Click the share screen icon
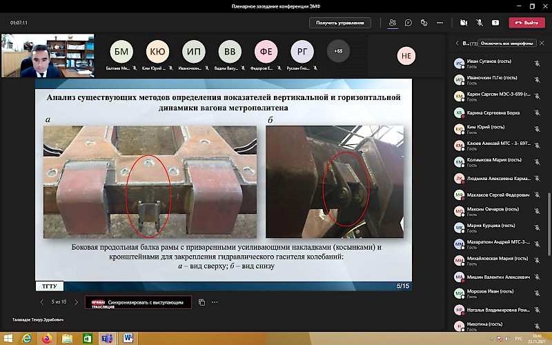Image resolution: width=552 pixels, height=345 pixels. click(495, 23)
